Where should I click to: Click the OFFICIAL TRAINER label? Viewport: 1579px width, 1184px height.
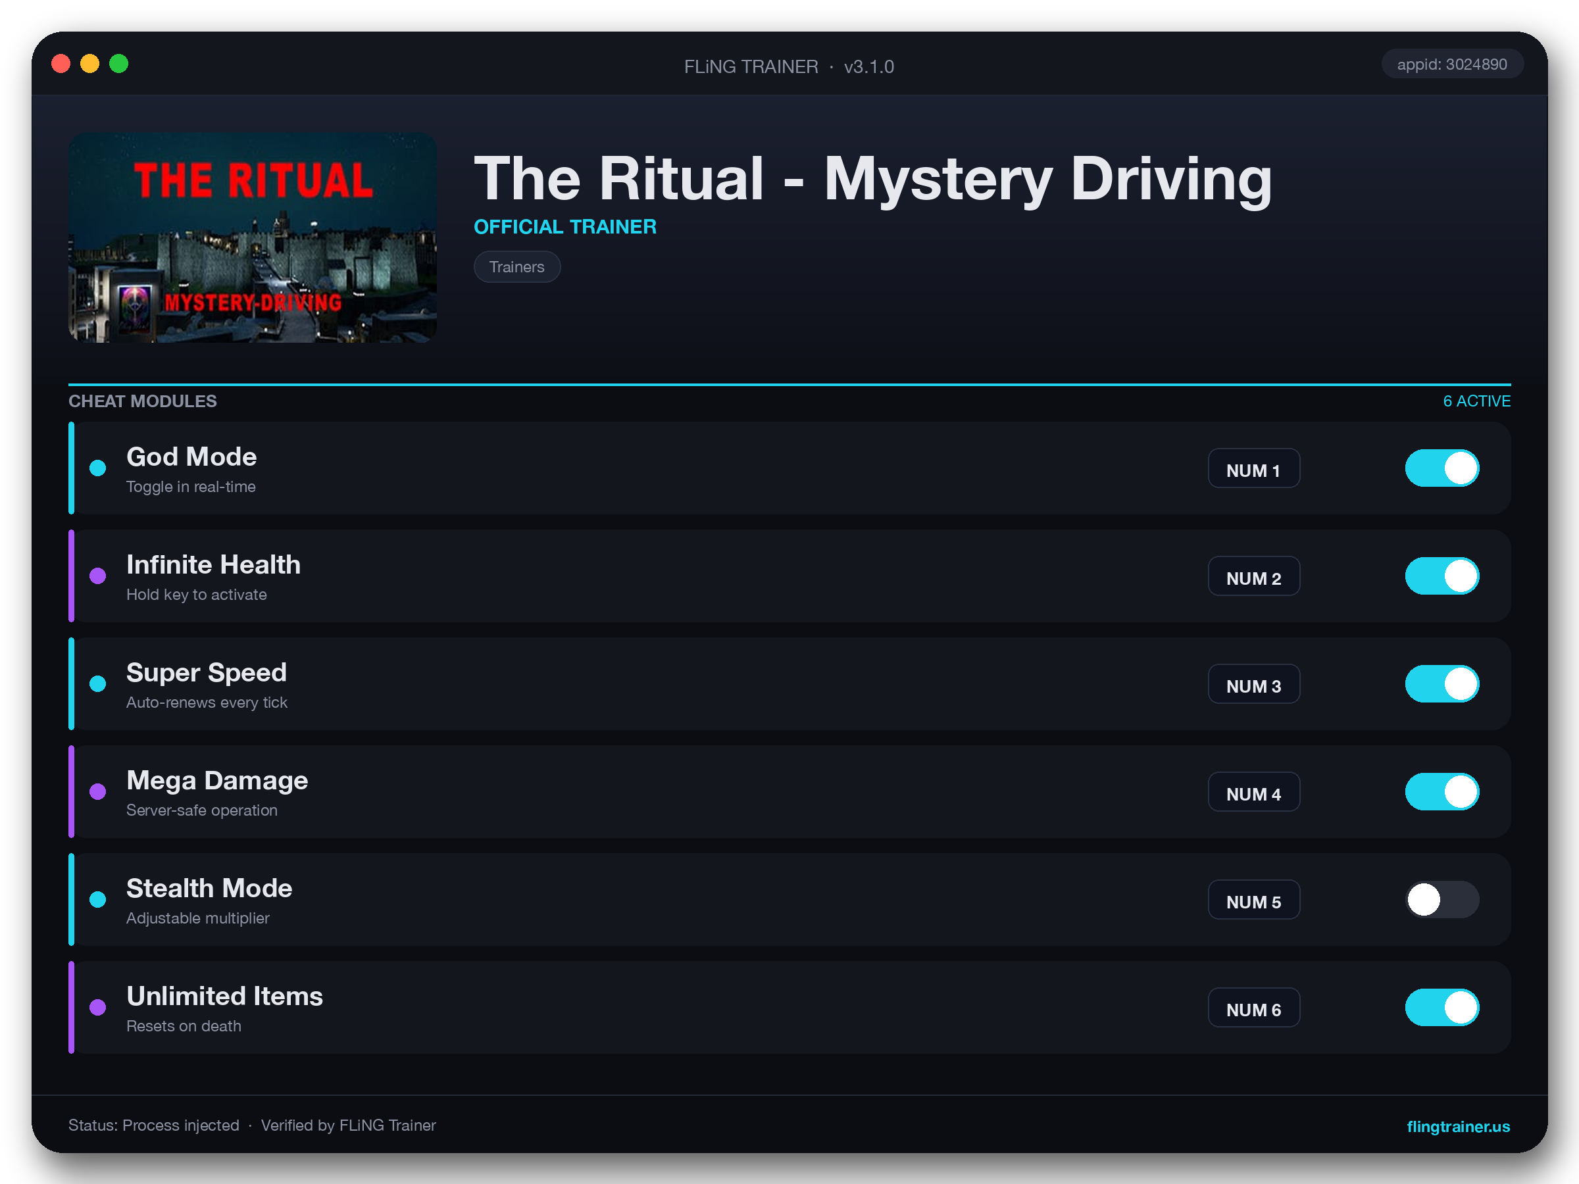point(565,227)
